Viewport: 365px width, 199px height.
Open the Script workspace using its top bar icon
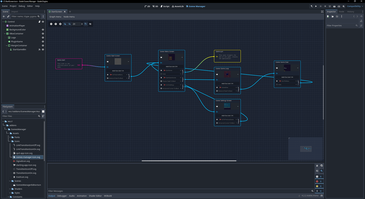[165, 6]
